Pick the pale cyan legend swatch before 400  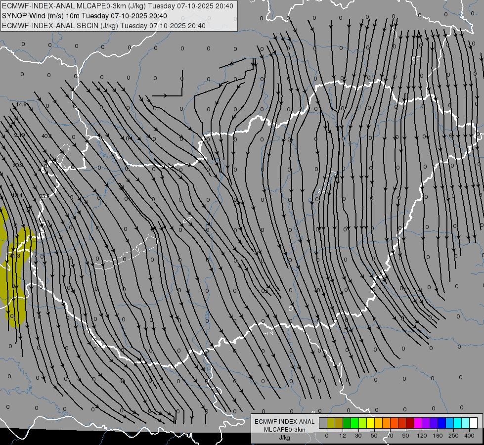466,423
